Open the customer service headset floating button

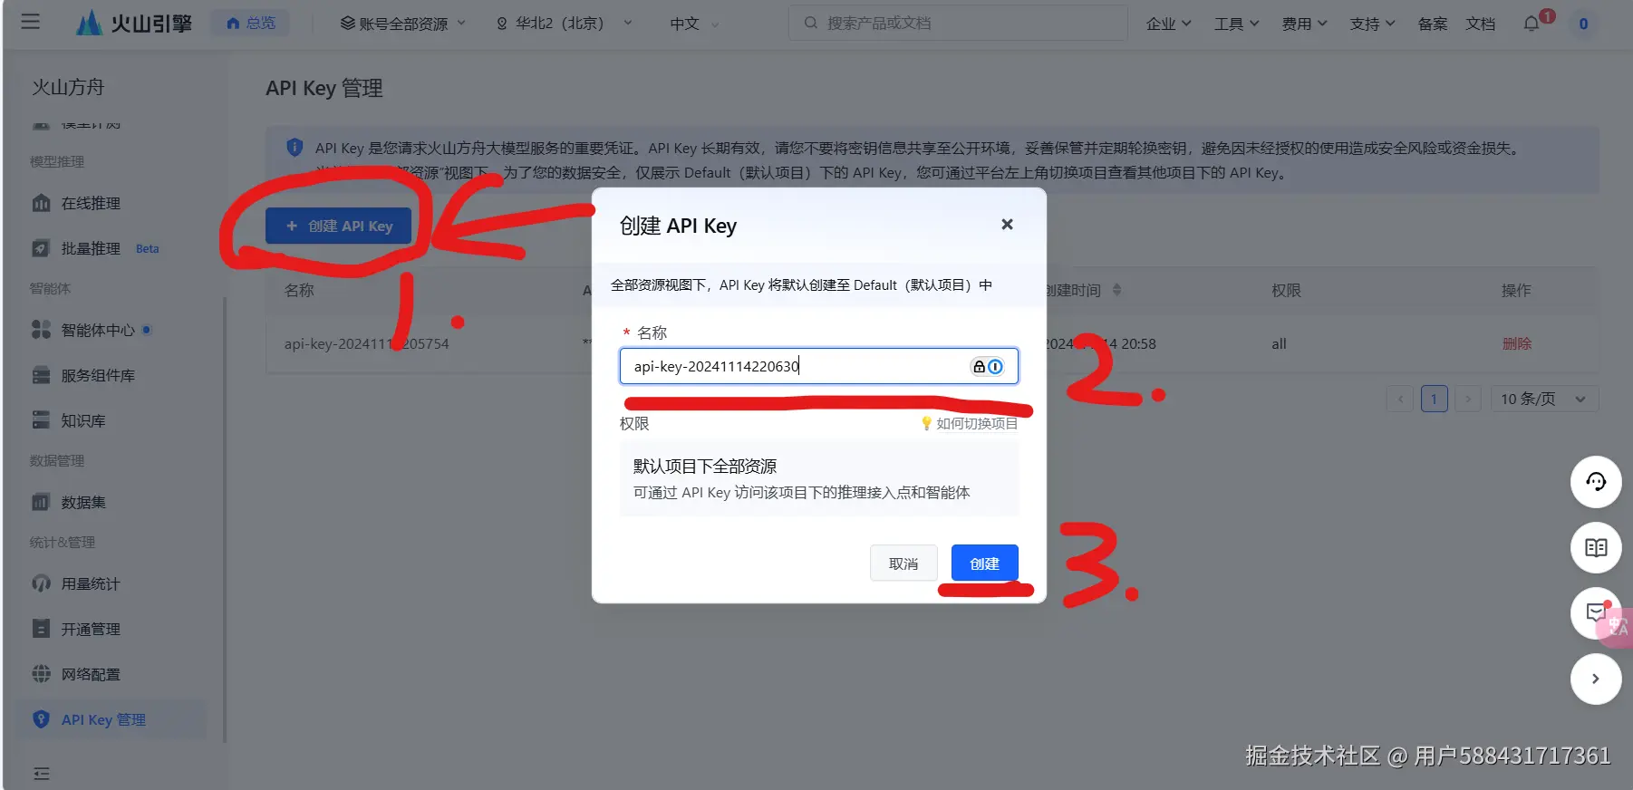point(1596,481)
